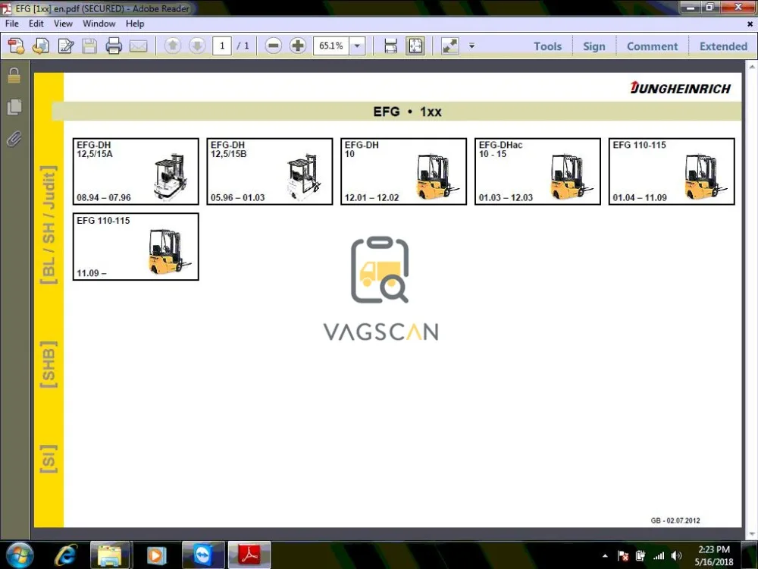Open the Windows Start menu
Viewport: 758px width, 569px height.
click(18, 555)
